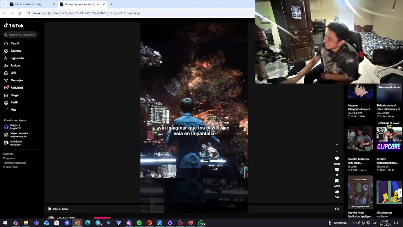Image resolution: width=403 pixels, height=227 pixels.
Task: Like the video with the heart icon
Action: point(337,159)
